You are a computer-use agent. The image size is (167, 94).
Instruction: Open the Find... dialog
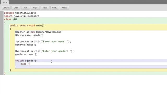pyautogui.click(x=55, y=8)
